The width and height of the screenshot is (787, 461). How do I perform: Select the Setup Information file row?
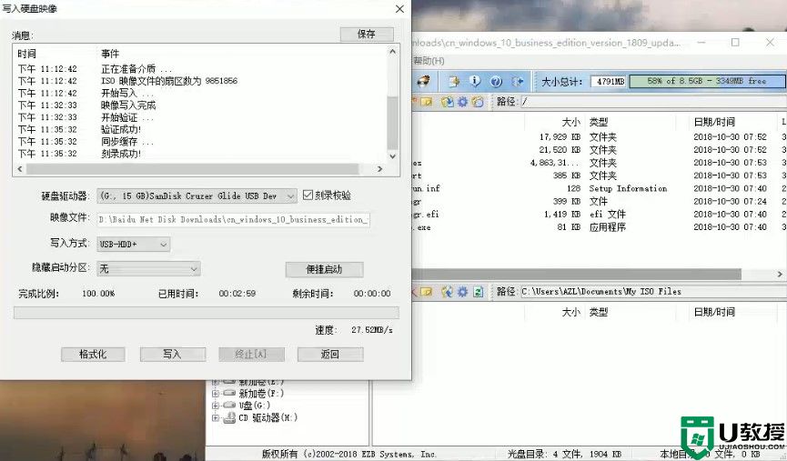599,188
